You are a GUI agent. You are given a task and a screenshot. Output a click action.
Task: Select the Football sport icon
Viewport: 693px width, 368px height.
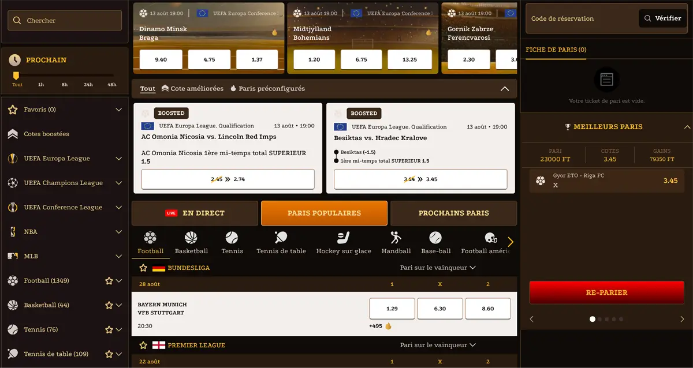pyautogui.click(x=150, y=238)
